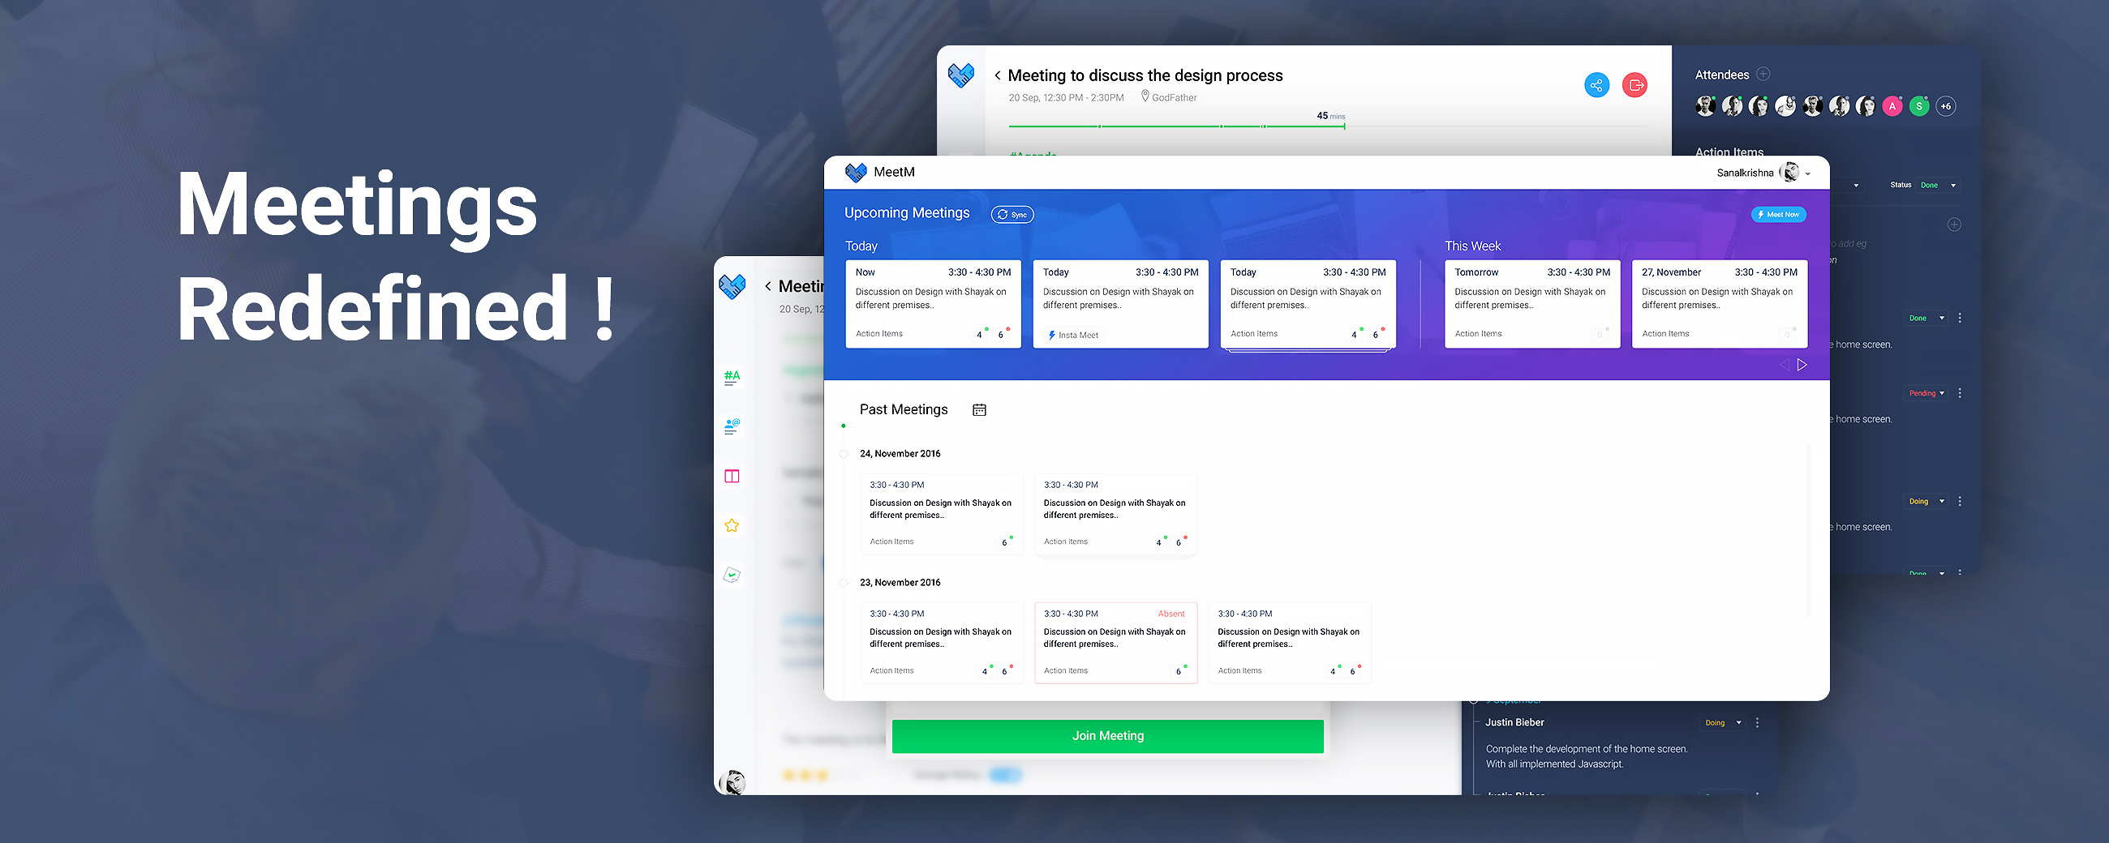The width and height of the screenshot is (2109, 843).
Task: Open the 'Pending' status dropdown
Action: 1926,394
